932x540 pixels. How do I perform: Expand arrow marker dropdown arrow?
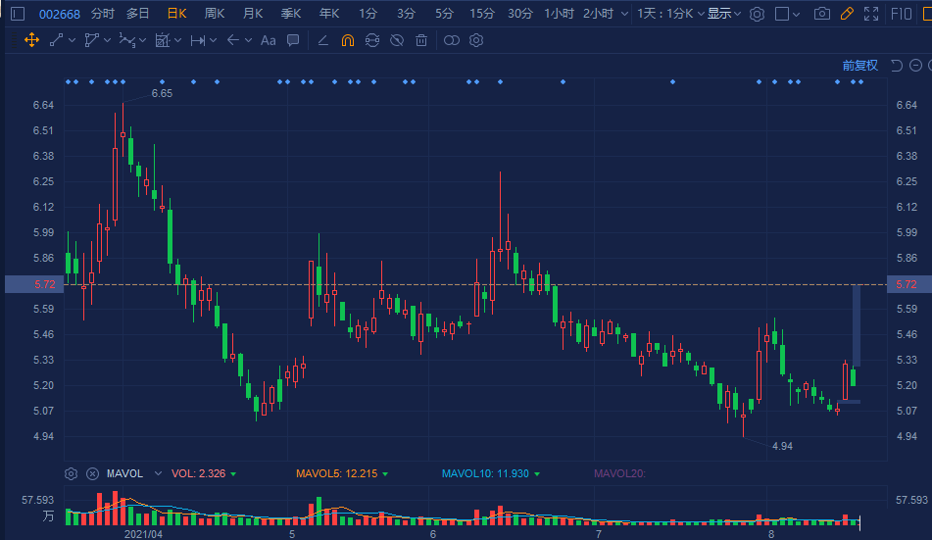[249, 40]
